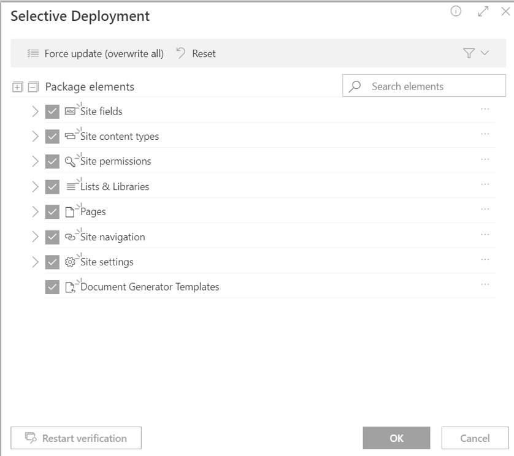514x456 pixels.
Task: Click the expand all plus icon
Action: tap(18, 87)
